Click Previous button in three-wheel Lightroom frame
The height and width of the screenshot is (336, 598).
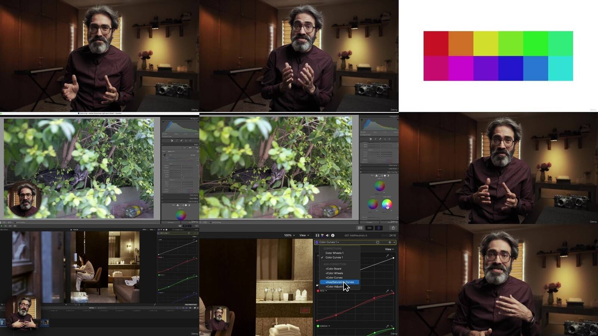[369, 222]
